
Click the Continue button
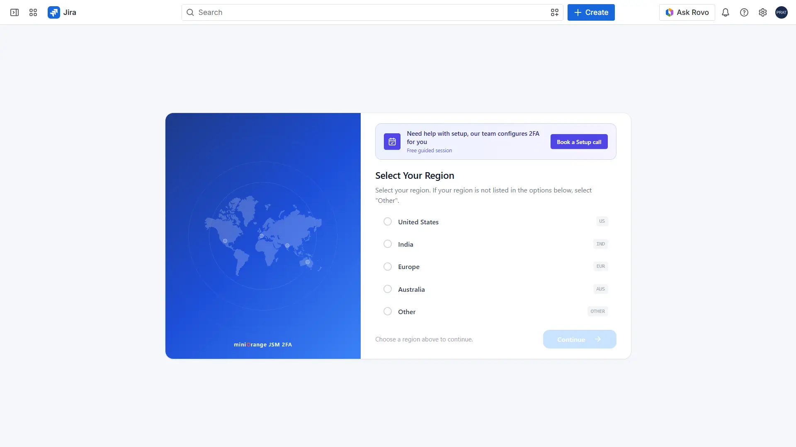pos(580,339)
